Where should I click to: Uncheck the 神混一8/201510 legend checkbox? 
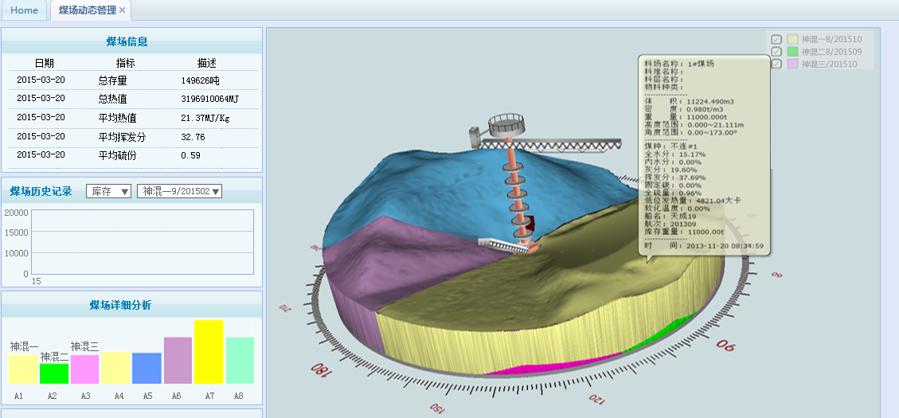(x=776, y=39)
